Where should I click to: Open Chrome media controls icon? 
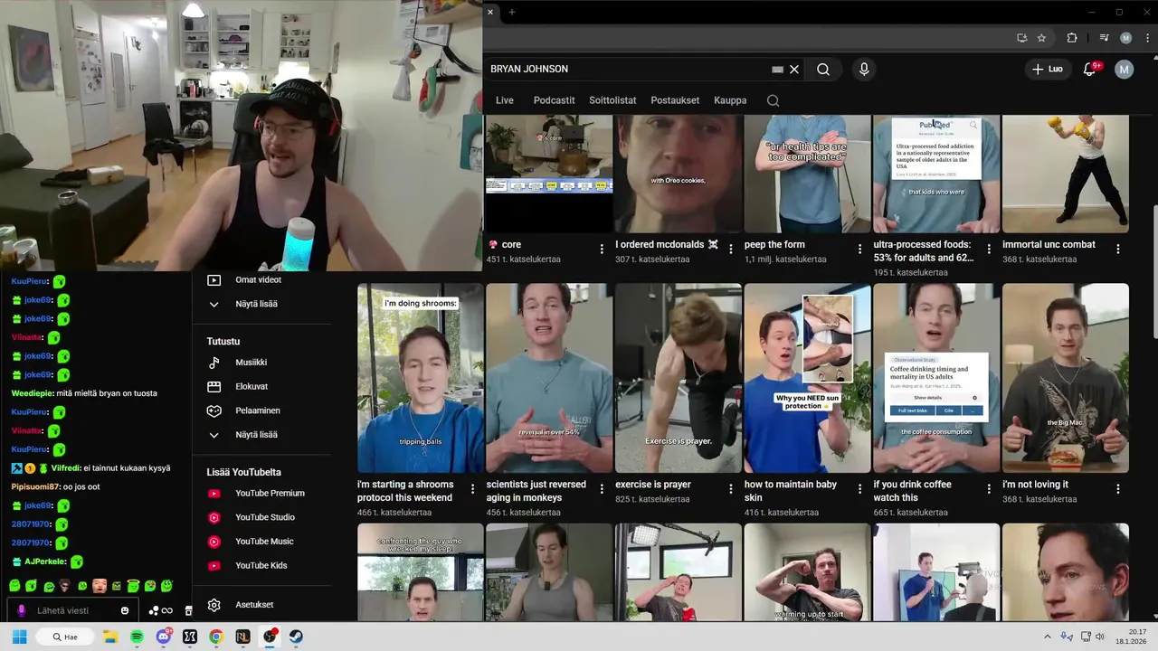[x=1104, y=38]
